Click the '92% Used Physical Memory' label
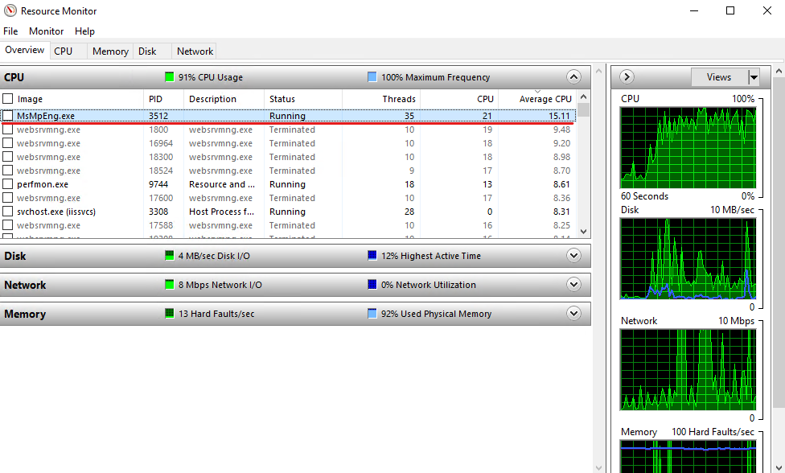 pos(436,314)
